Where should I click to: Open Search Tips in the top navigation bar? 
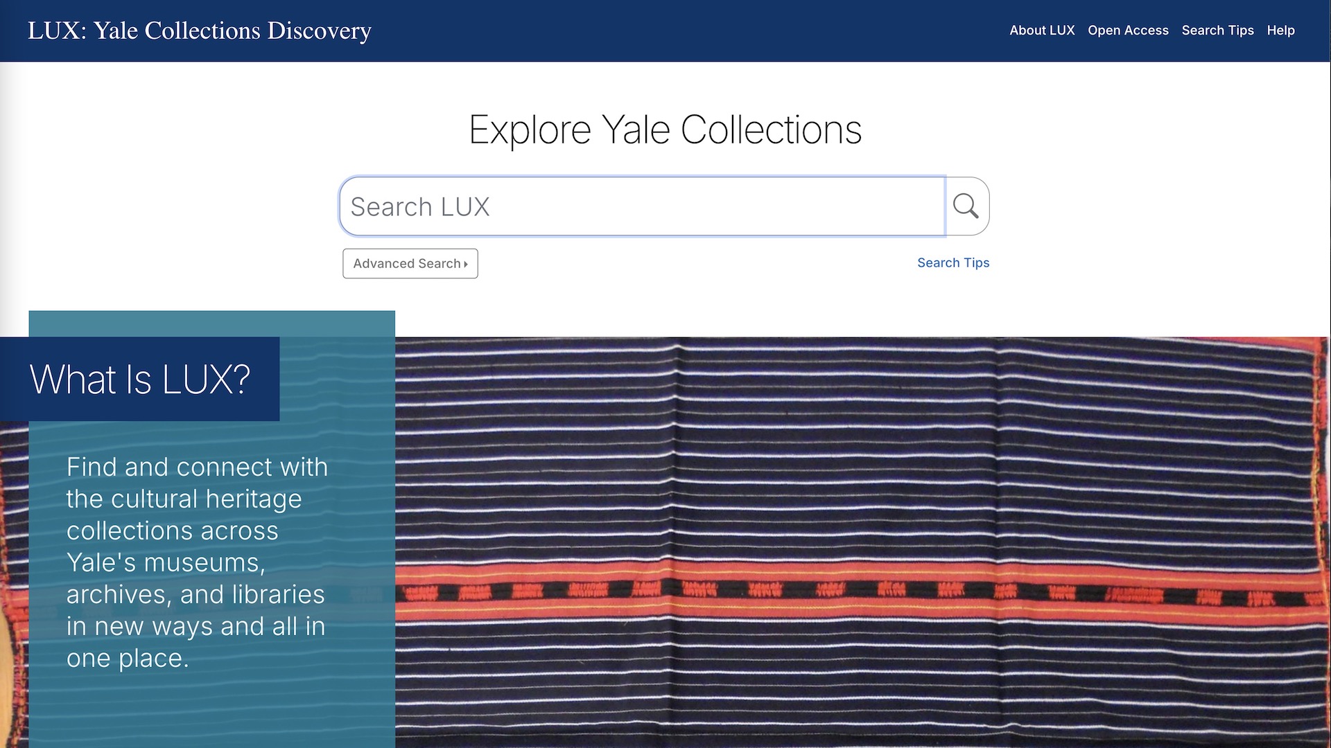click(1217, 30)
